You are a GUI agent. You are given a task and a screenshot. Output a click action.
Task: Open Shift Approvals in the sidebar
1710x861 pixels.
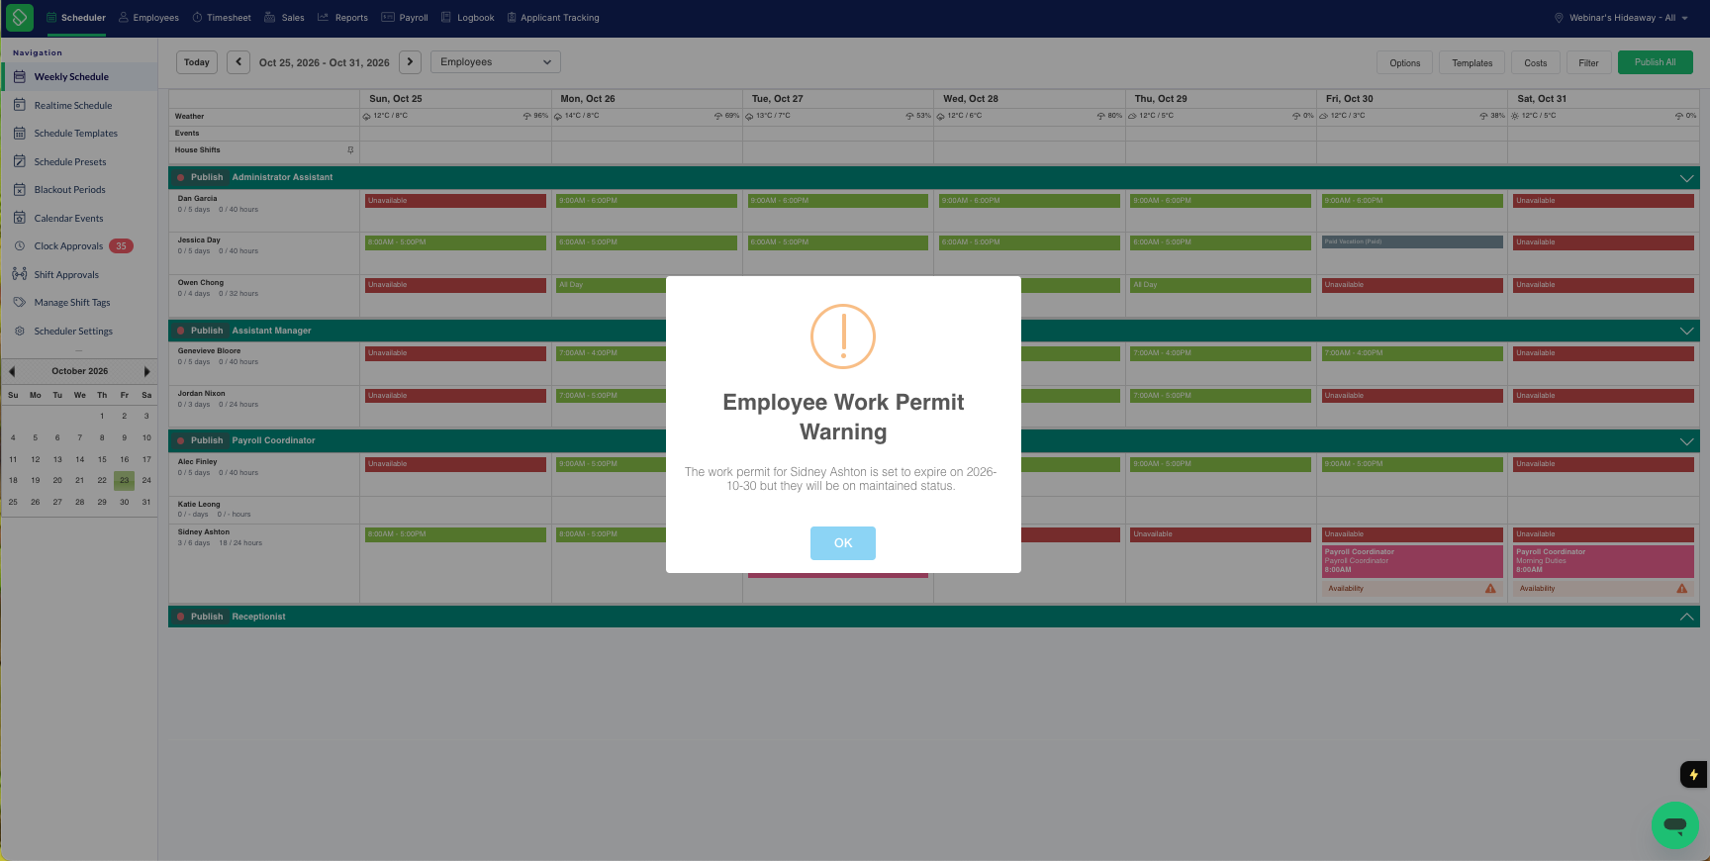click(66, 274)
